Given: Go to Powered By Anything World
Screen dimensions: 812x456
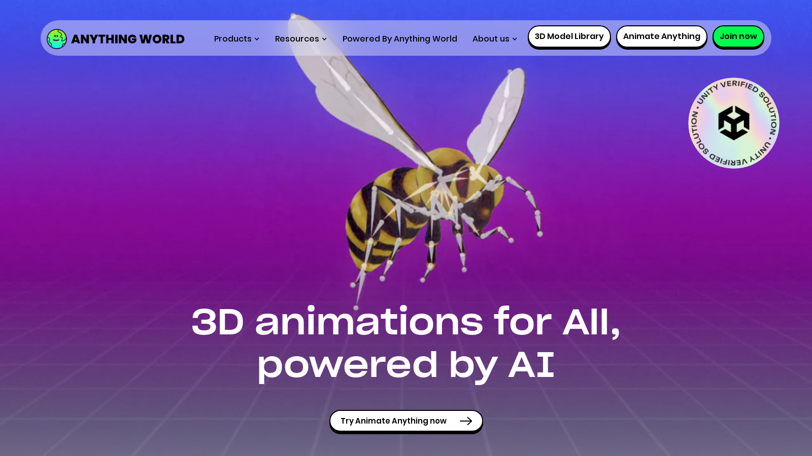Looking at the screenshot, I should tap(399, 39).
